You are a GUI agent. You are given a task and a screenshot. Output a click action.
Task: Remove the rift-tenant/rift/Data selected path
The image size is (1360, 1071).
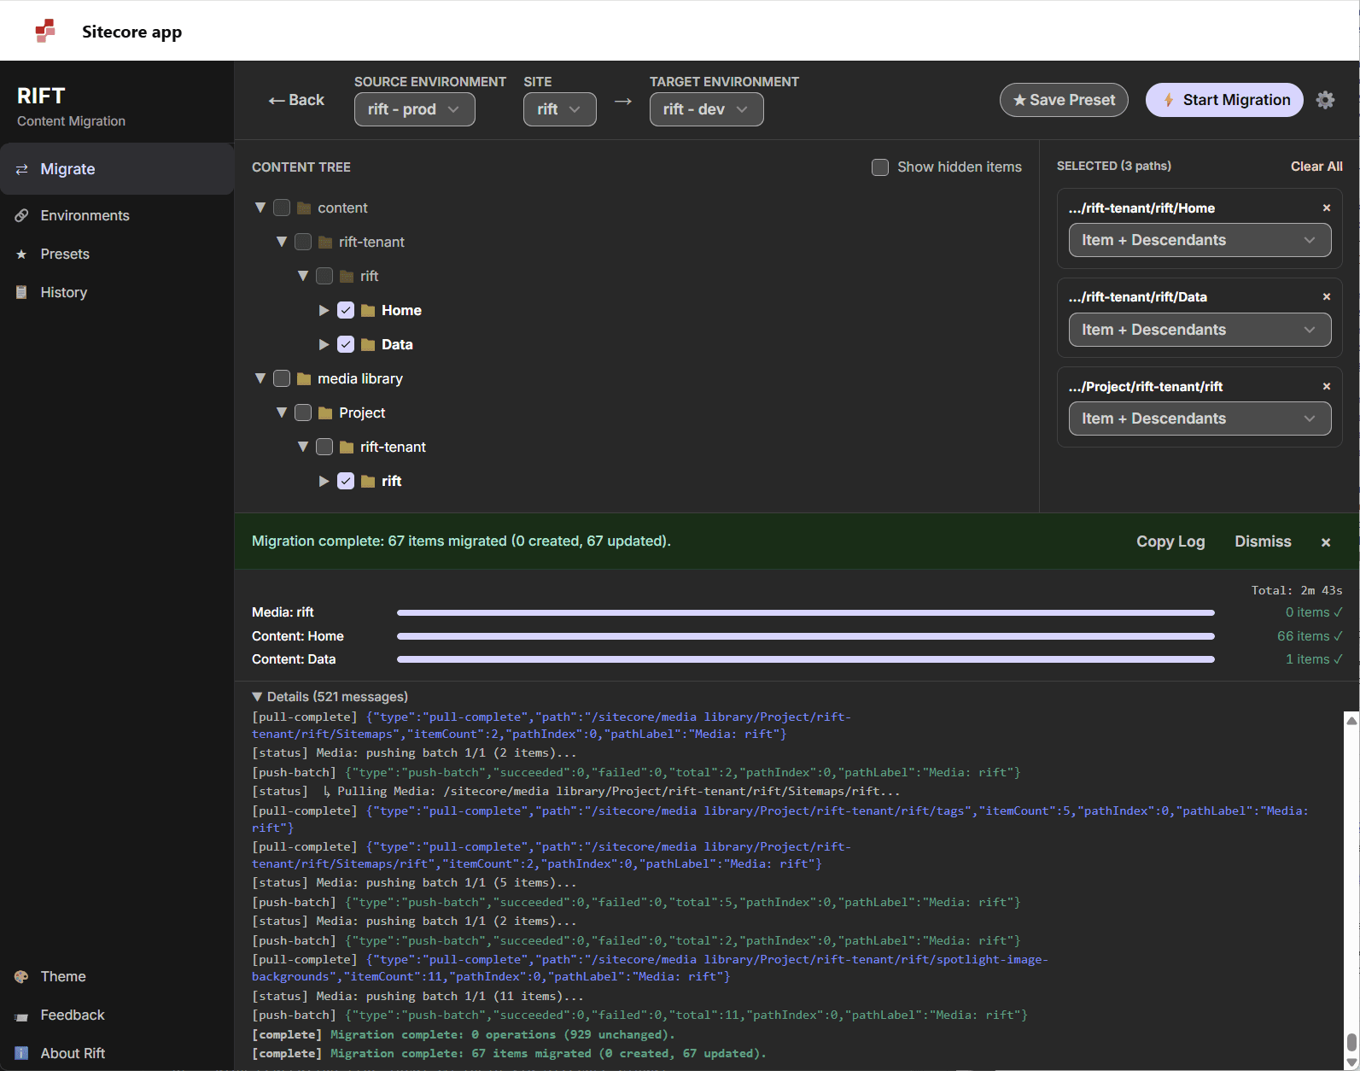[1326, 296]
